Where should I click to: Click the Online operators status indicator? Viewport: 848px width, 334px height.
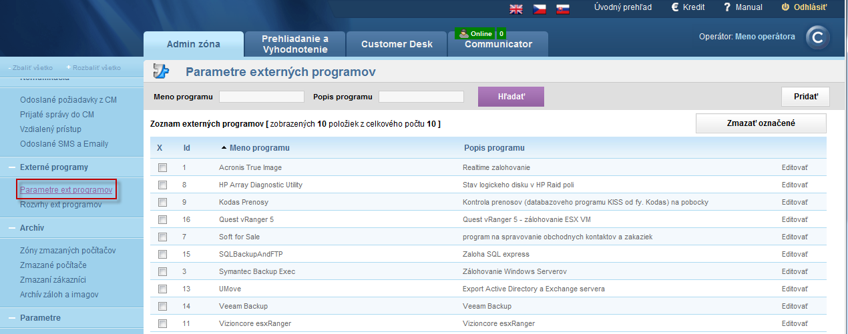pos(481,33)
